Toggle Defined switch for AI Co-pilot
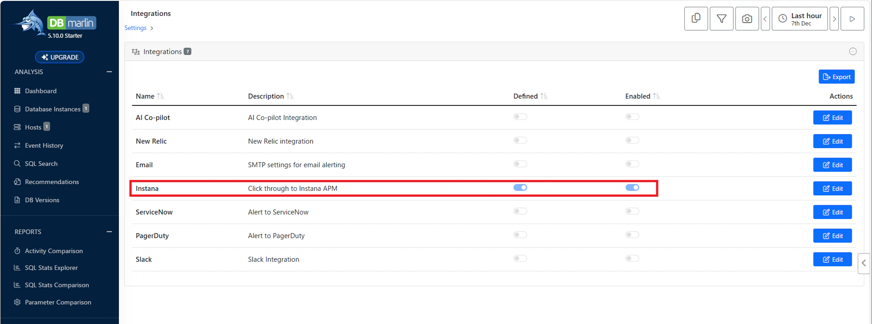Screen dimensions: 872x324 coord(520,117)
